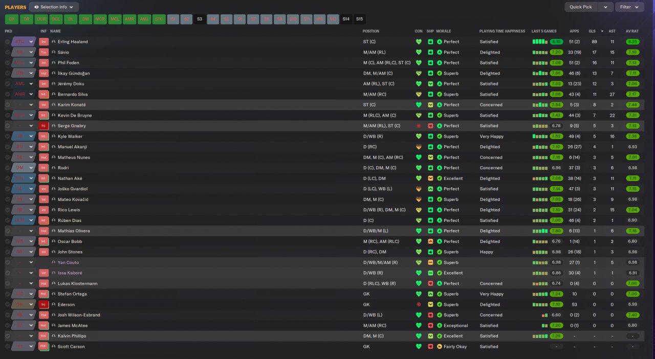This screenshot has width=655, height=359.
Task: Click Serge Gnabry's red injury condition icon
Action: click(419, 126)
